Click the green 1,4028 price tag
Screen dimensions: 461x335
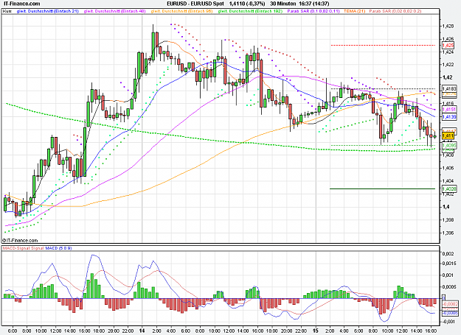(449, 188)
